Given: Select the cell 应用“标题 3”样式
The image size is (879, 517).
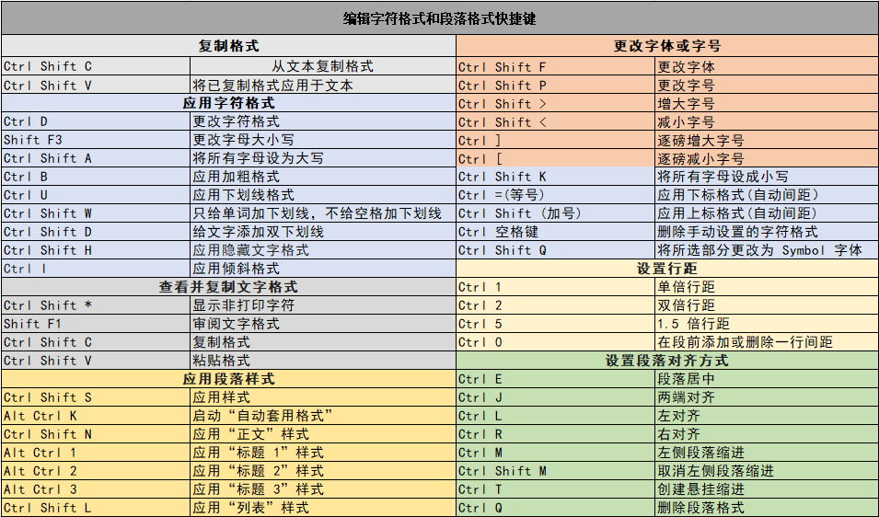Looking at the screenshot, I should [x=323, y=489].
